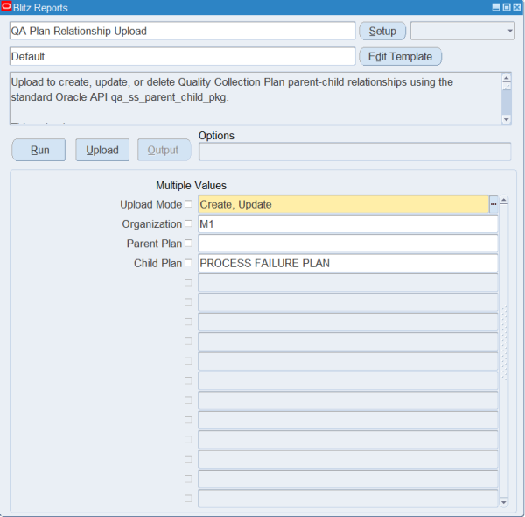Click the description box scroll up arrow

point(507,78)
